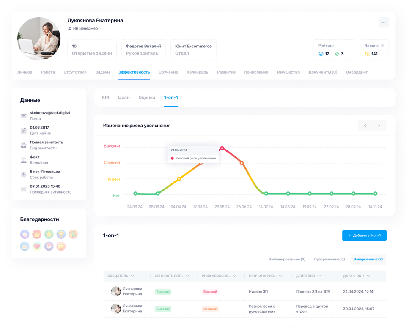Click creator avatar in 24.04.2024 row
Screen dimensions: 412x331
tap(116, 291)
